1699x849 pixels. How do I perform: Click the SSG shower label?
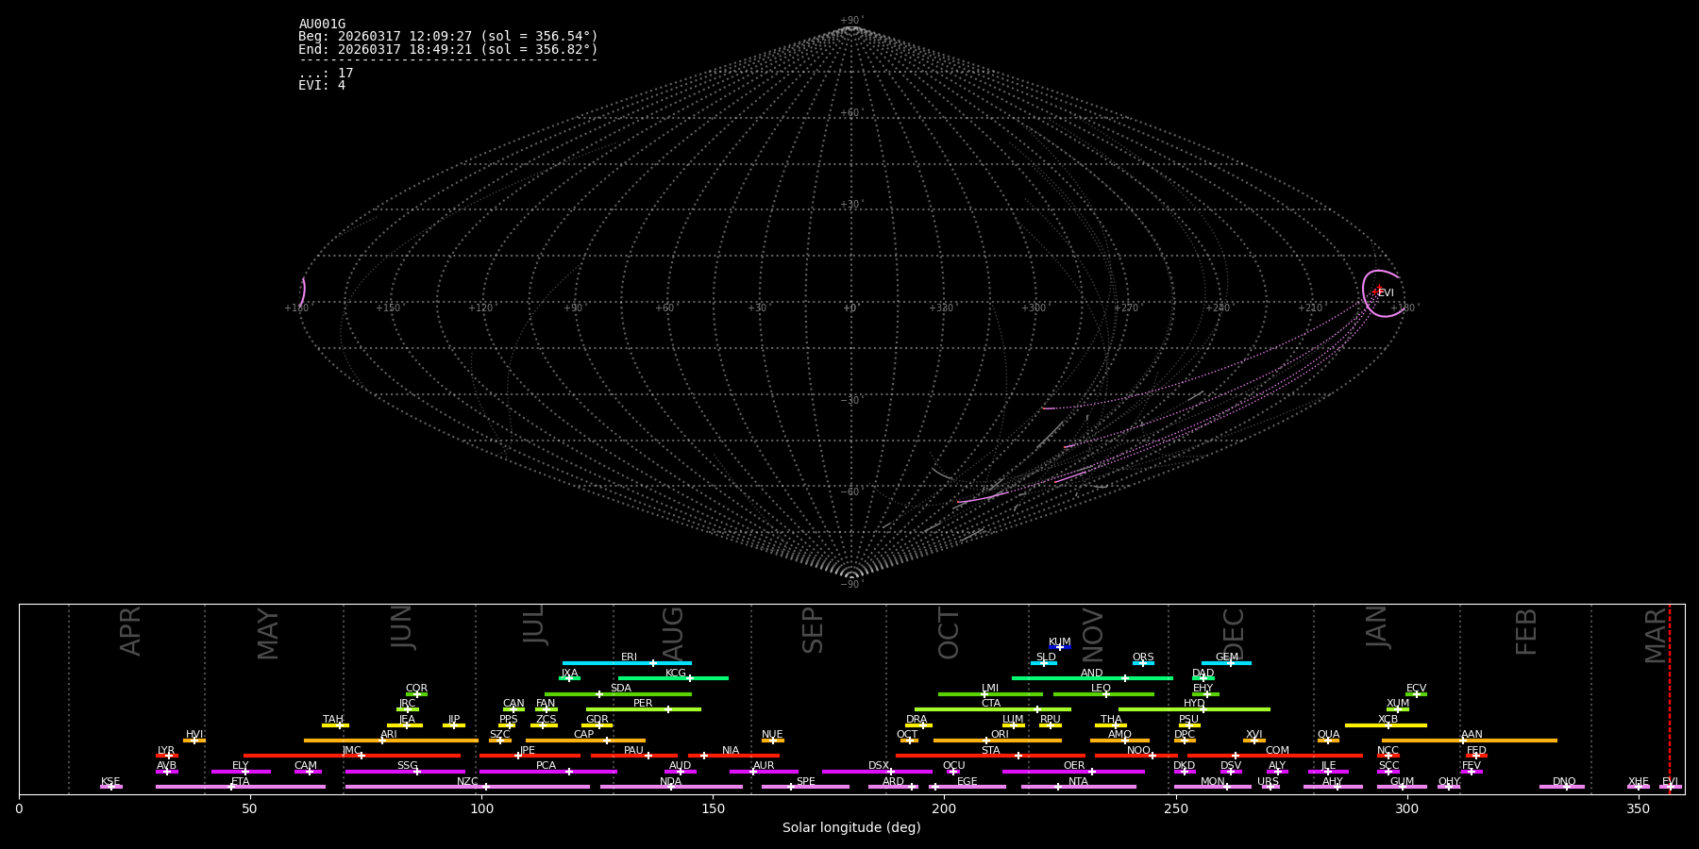(407, 766)
